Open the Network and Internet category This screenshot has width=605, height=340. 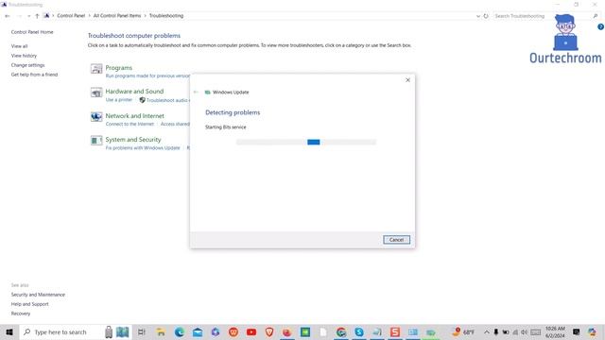(x=134, y=115)
